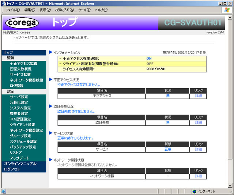The height and width of the screenshot is (195, 234).
Task: Open the ツール menu
Action: 84,10
